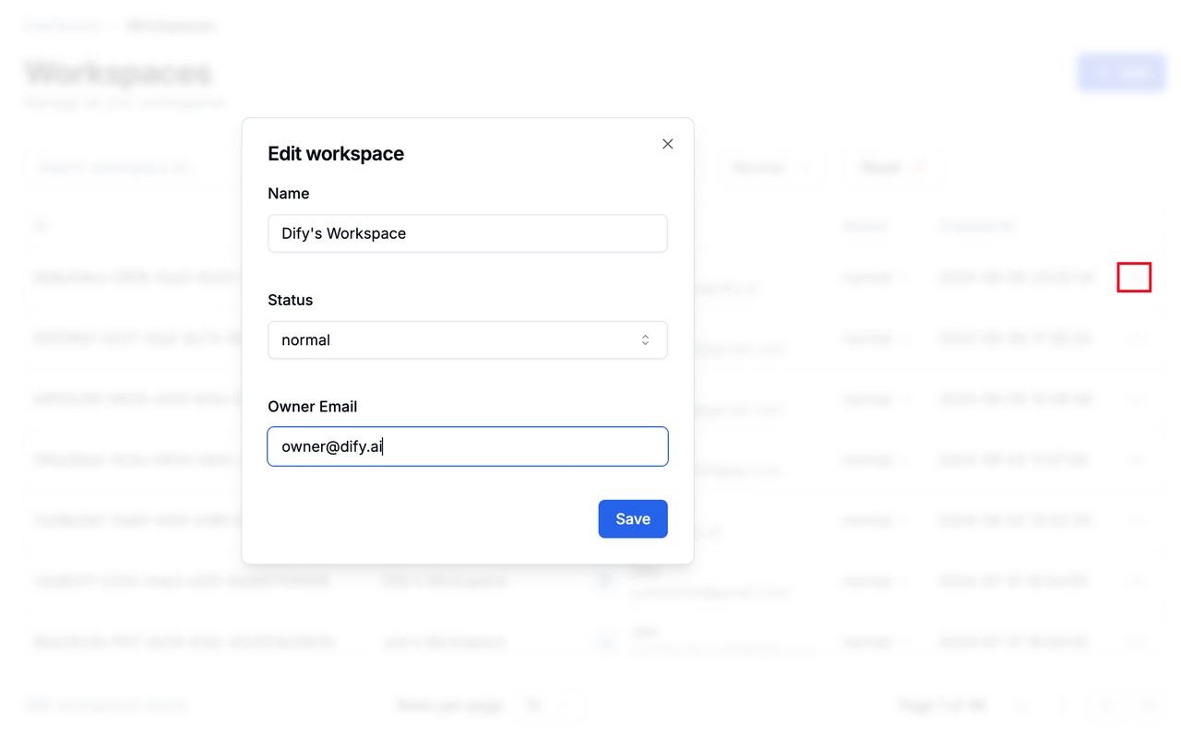1181x748 pixels.
Task: Open the last row's actions ellipsis
Action: coord(1137,641)
